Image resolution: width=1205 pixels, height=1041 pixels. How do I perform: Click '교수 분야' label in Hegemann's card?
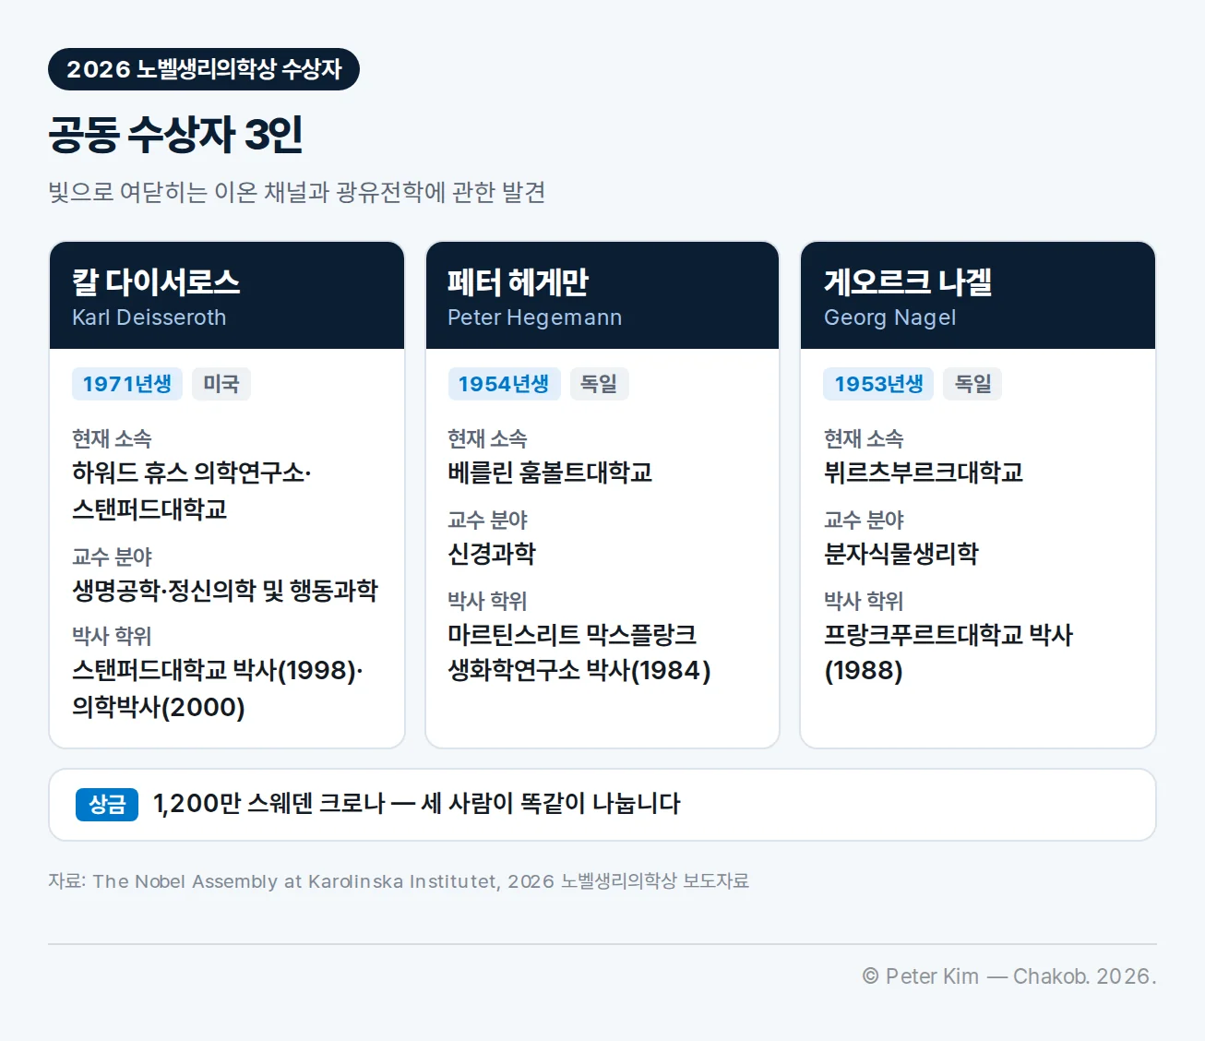pos(487,520)
